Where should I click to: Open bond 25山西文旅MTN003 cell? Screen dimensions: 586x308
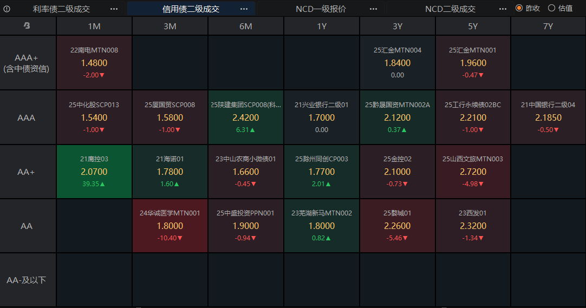coord(473,172)
